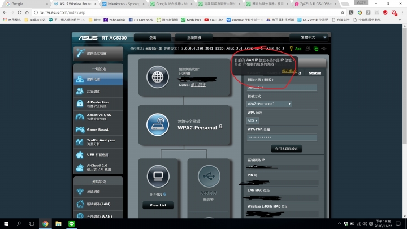Viewport: 407px width, 229px height.
Task: Open Game Boost controller icon
Action: [80, 129]
